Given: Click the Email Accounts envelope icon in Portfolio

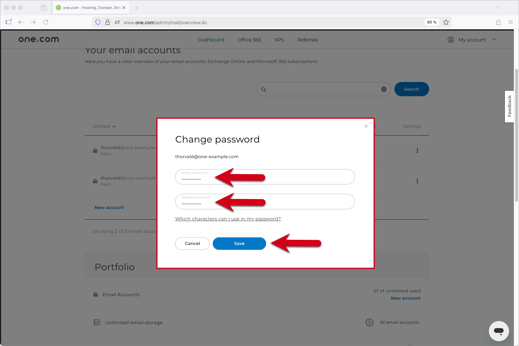Looking at the screenshot, I should (95, 294).
